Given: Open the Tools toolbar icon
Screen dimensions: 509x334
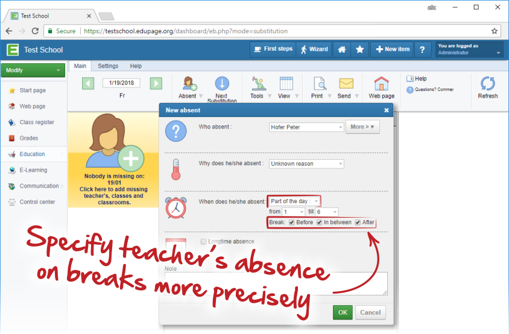Looking at the screenshot, I should click(258, 84).
